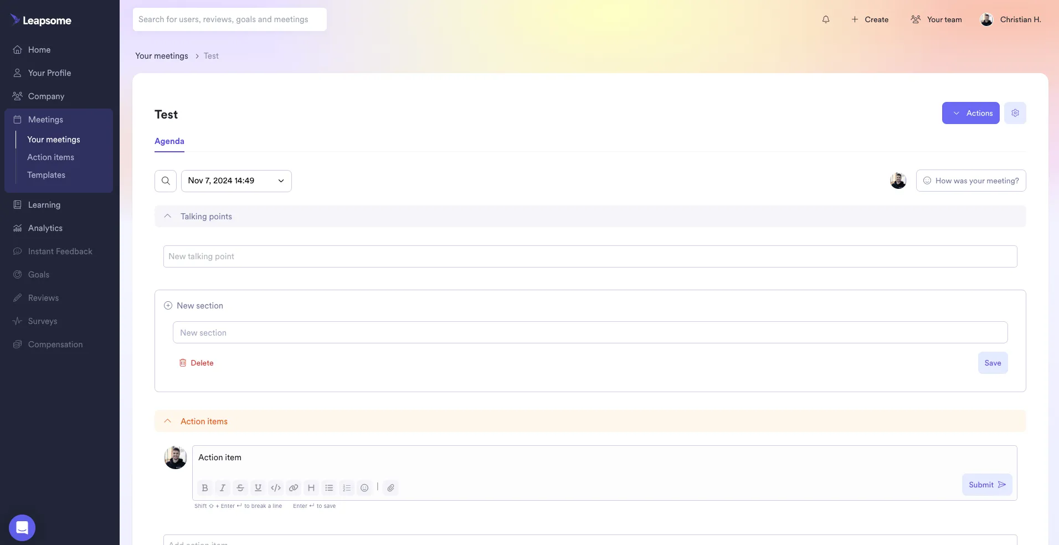Collapse the Talking points section
This screenshot has width=1059, height=545.
[168, 217]
